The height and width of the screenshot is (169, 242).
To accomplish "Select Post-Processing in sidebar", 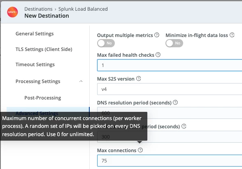I will point(43,98).
